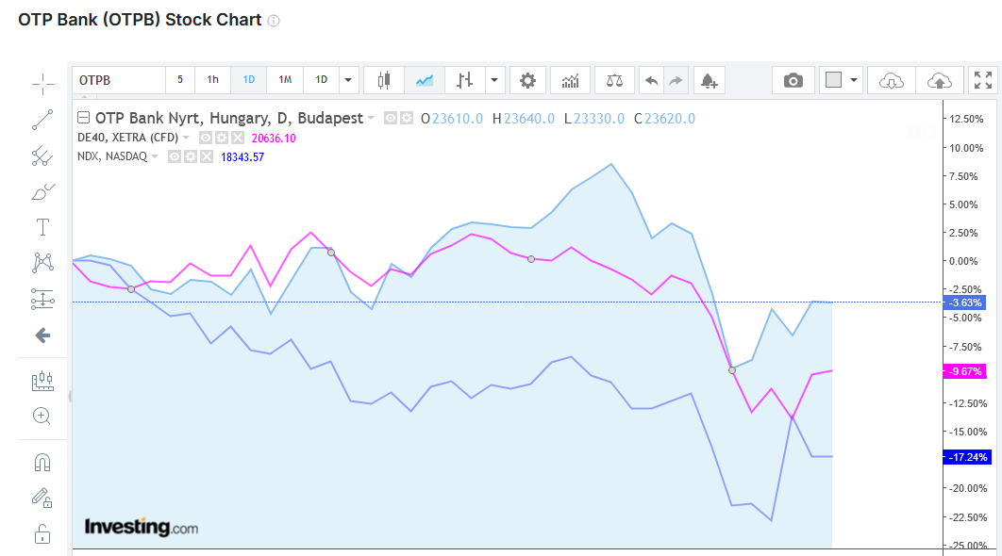This screenshot has width=1002, height=556.
Task: Select the crosshair cursor tool
Action: point(42,85)
